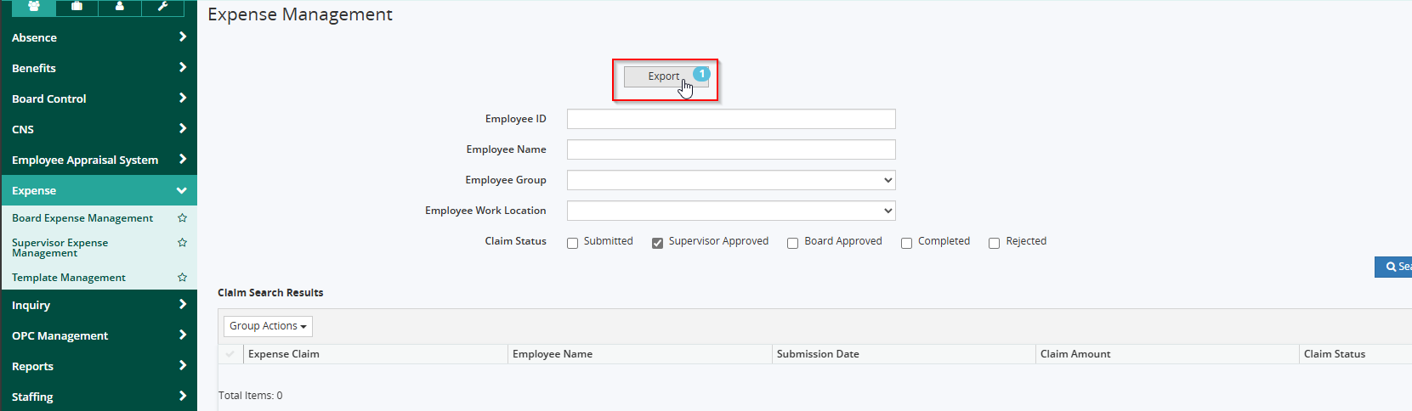Expand the OPC Management chevron

[x=182, y=335]
